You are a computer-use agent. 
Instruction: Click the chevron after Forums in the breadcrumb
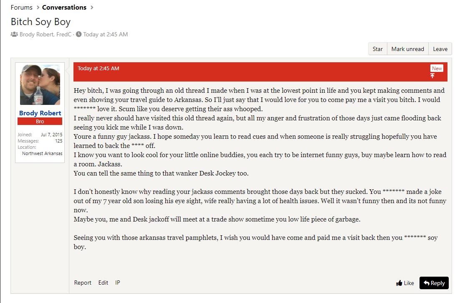[x=37, y=7]
